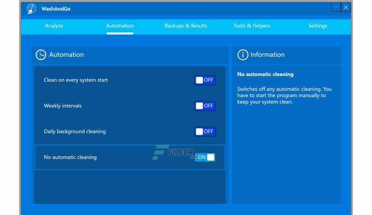This screenshot has width=372, height=215.
Task: Minimize the WashAndGo window
Action: [336, 8]
